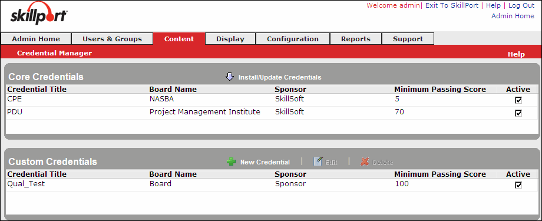
Task: Open the Reports tab
Action: pyautogui.click(x=356, y=39)
